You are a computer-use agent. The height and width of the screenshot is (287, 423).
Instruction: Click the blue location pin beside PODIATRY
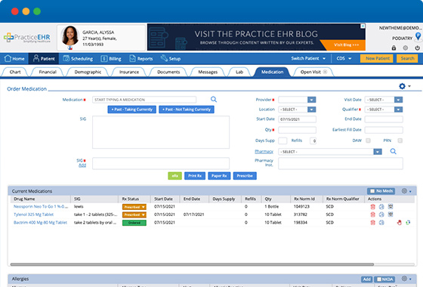tap(418, 36)
